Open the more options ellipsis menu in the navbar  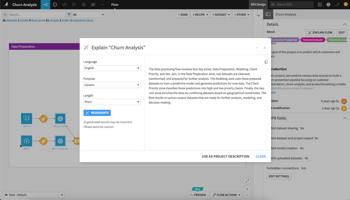(103, 4)
